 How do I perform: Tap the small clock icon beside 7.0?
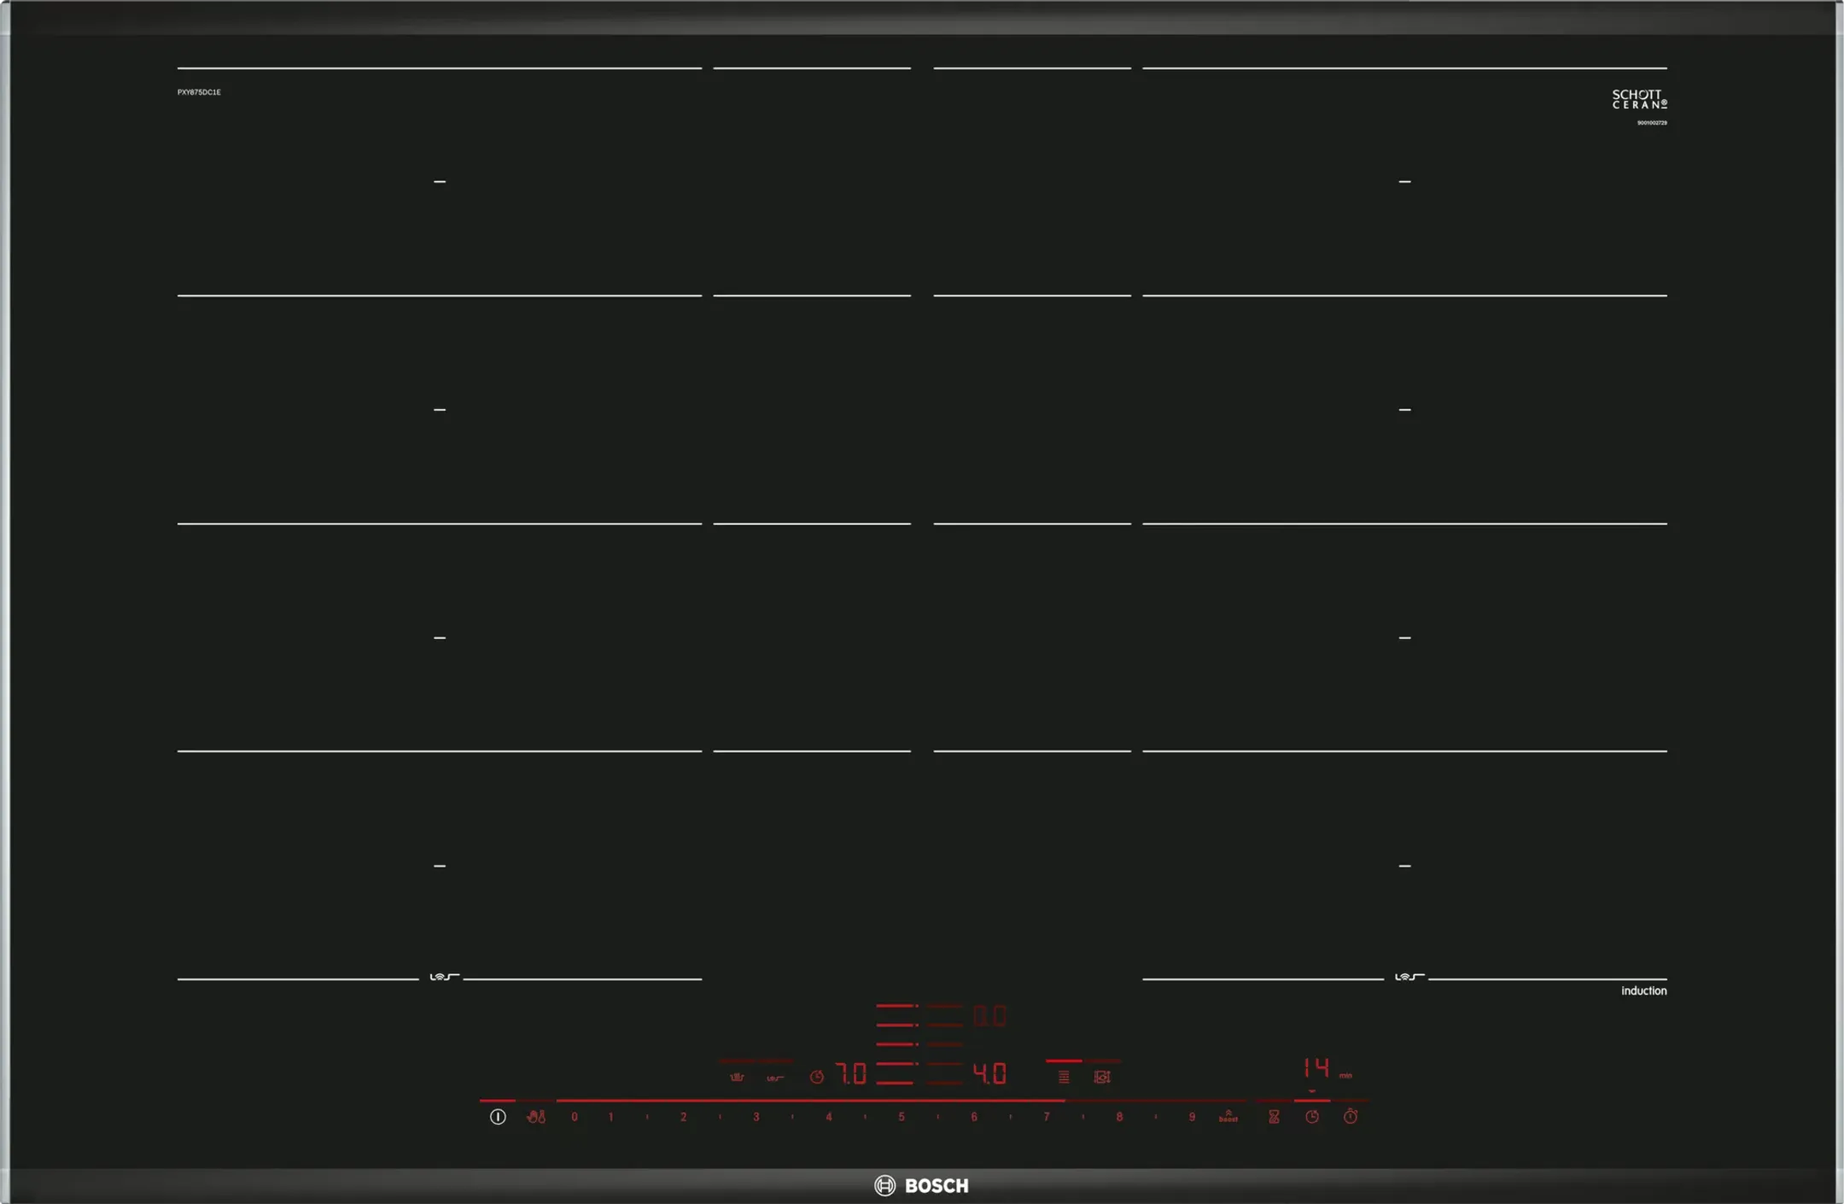click(817, 1077)
